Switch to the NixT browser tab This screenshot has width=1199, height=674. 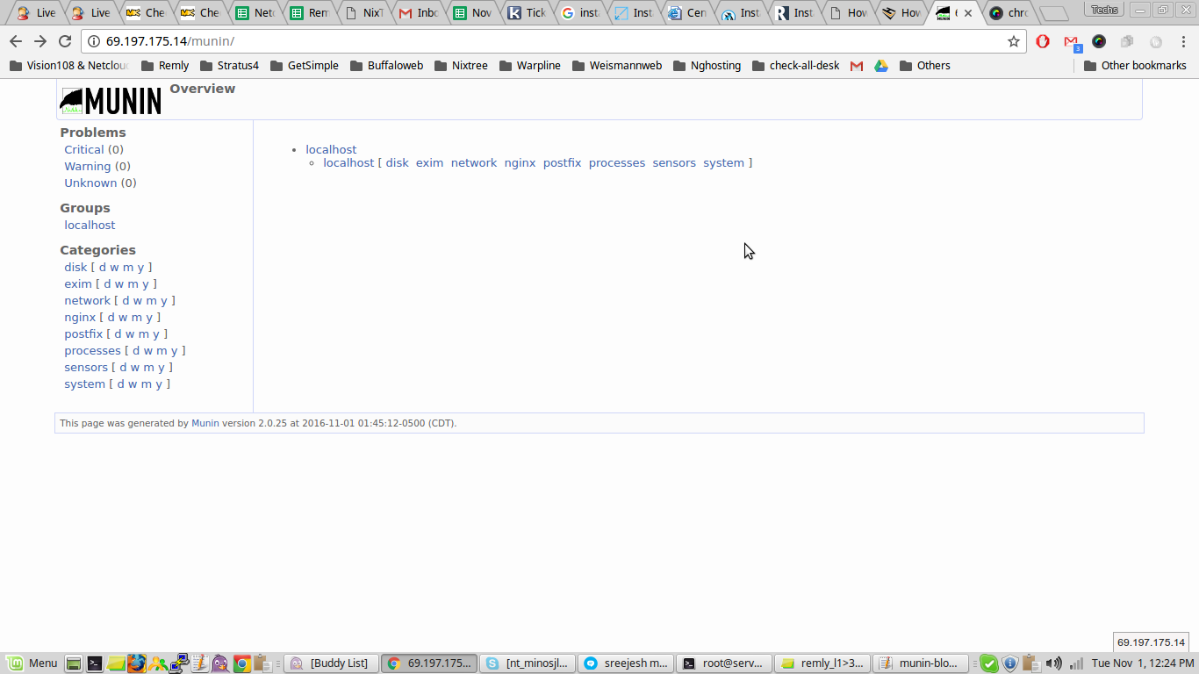tap(364, 13)
